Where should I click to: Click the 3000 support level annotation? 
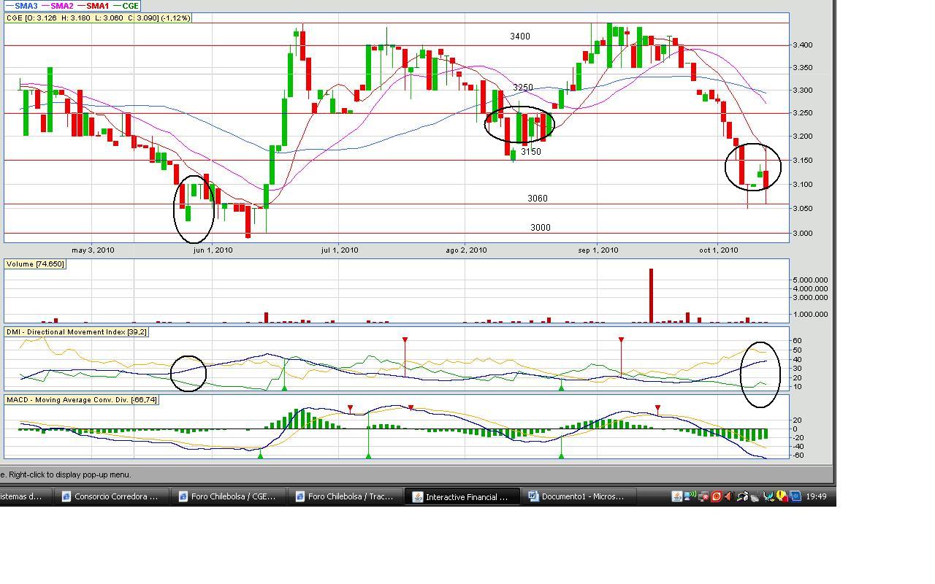click(x=541, y=228)
